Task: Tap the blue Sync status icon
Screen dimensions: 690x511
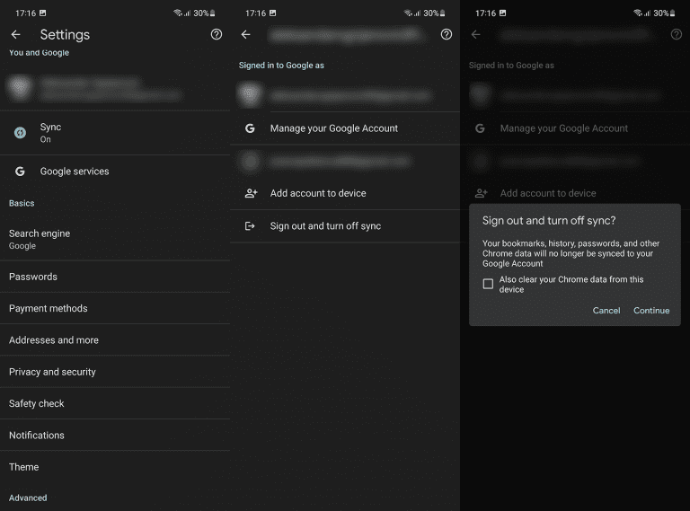Action: 20,132
